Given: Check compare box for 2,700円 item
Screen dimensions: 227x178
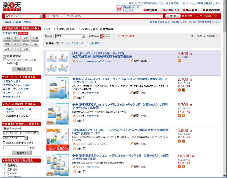Looking at the screenshot, I should (x=84, y=97).
